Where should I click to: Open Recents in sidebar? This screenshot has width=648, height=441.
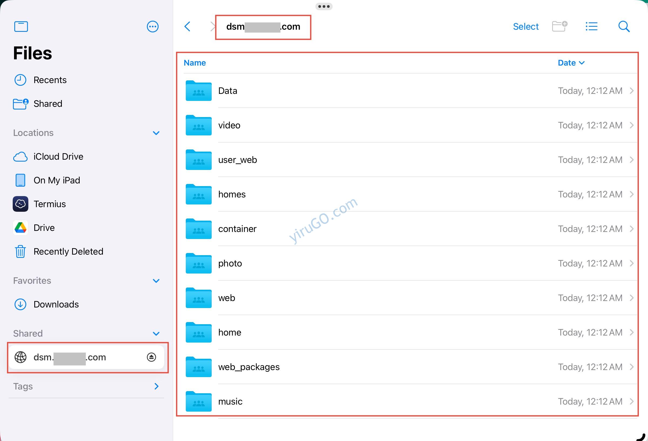(x=50, y=80)
